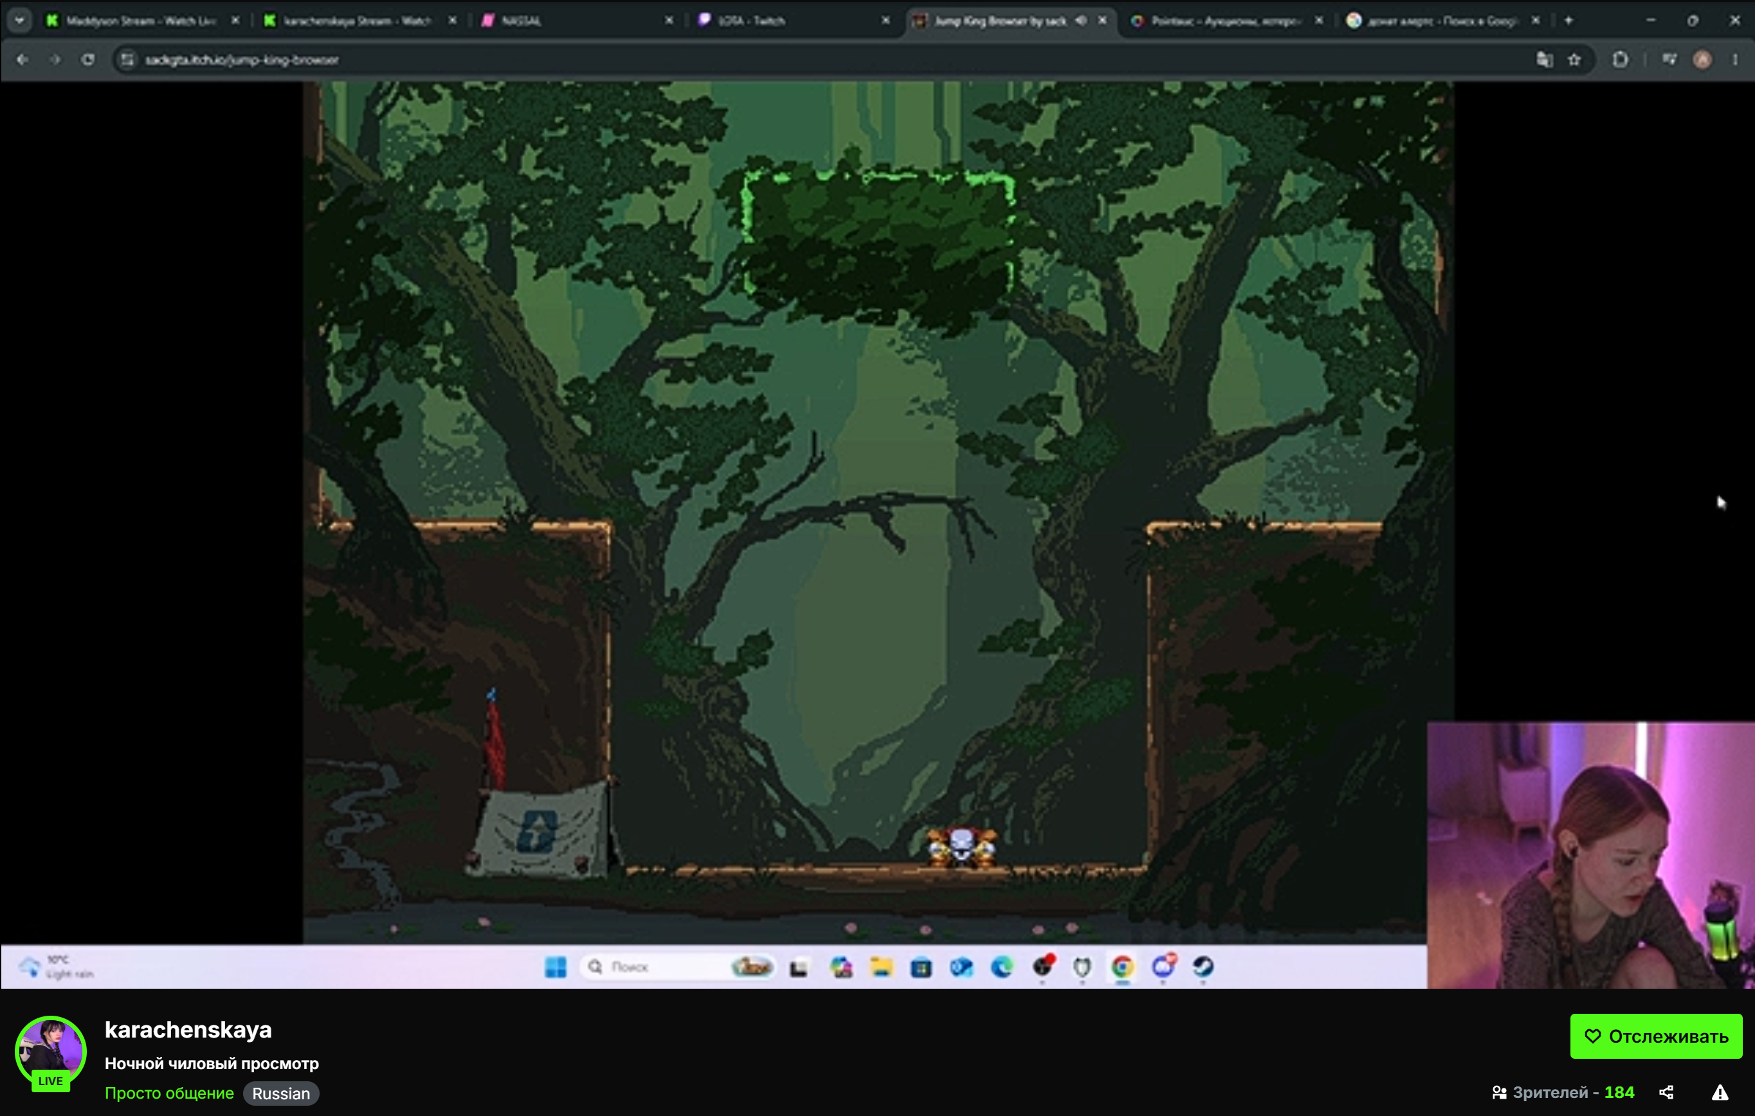
Task: Go back in browser history
Action: pos(23,60)
